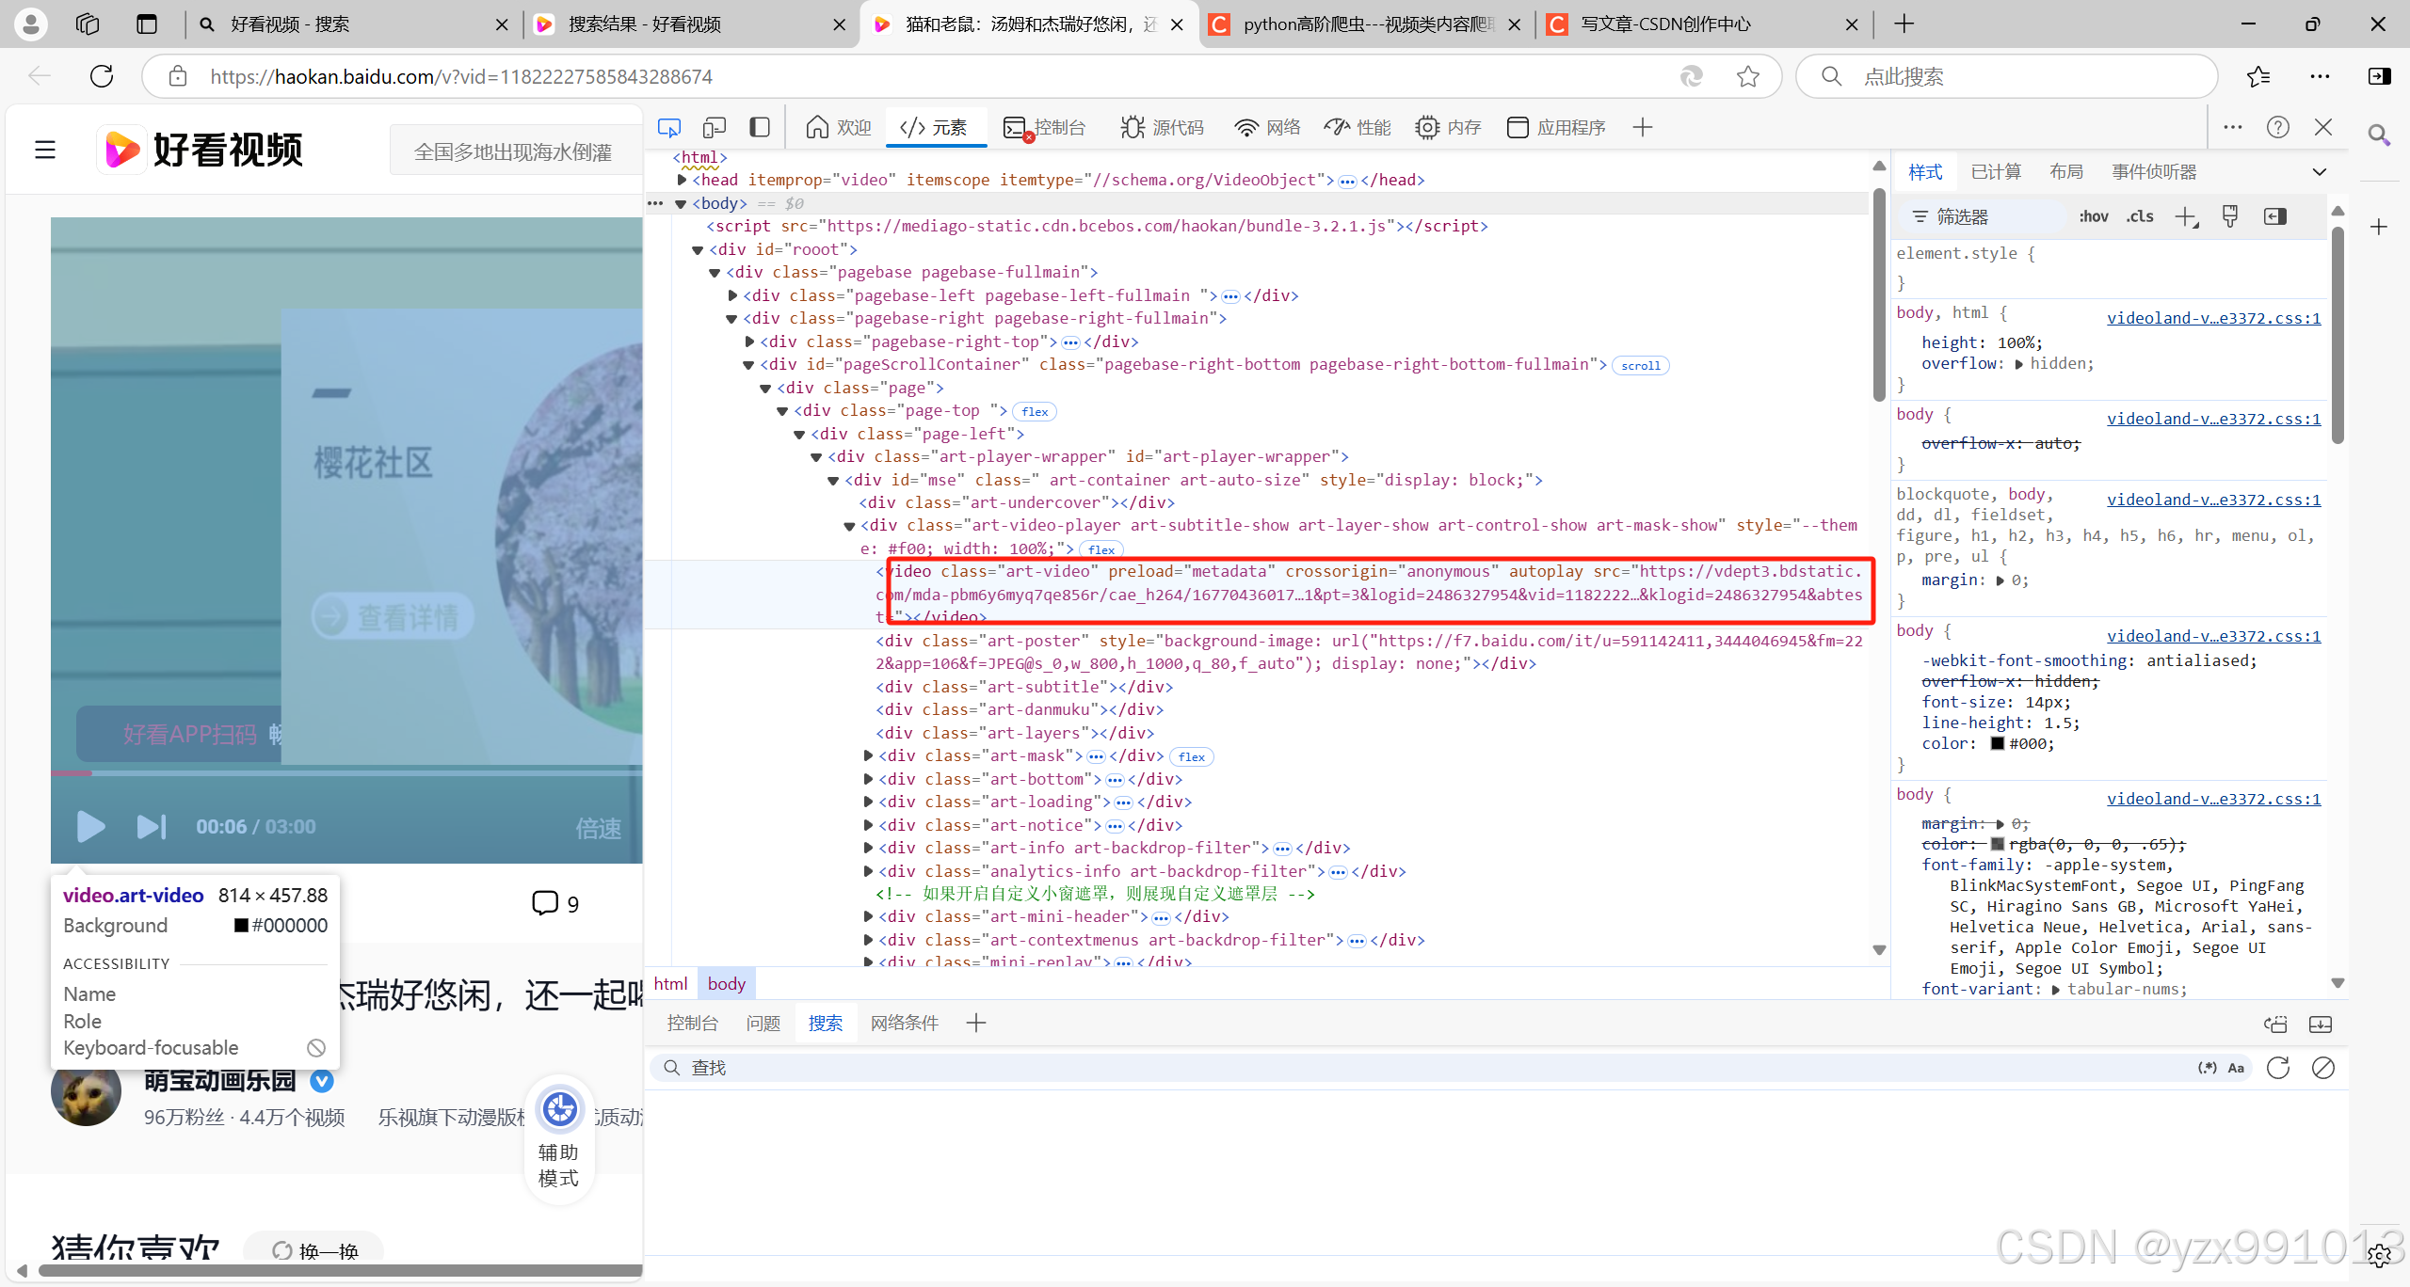This screenshot has width=2410, height=1287.
Task: Bookmark this page with star icon
Action: [x=1748, y=76]
